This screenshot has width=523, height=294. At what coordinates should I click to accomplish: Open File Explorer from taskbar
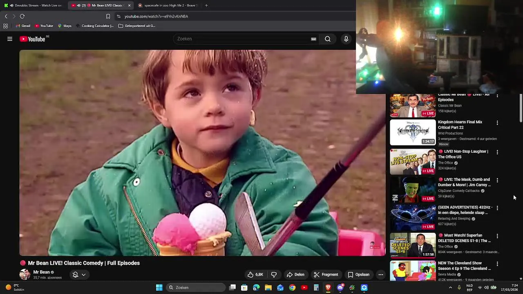click(268, 287)
